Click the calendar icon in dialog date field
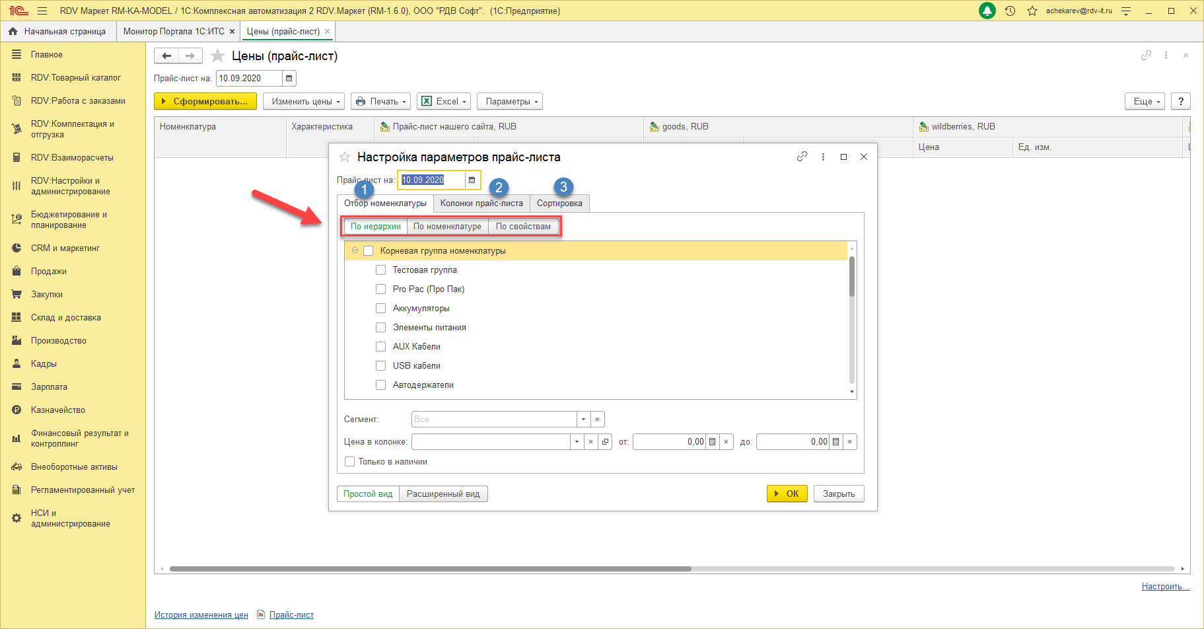Viewport: 1204px width, 629px height. coord(472,180)
